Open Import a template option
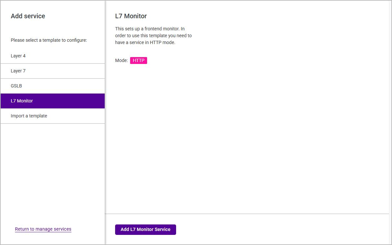Viewport: 392px width, 245px height. (x=53, y=116)
